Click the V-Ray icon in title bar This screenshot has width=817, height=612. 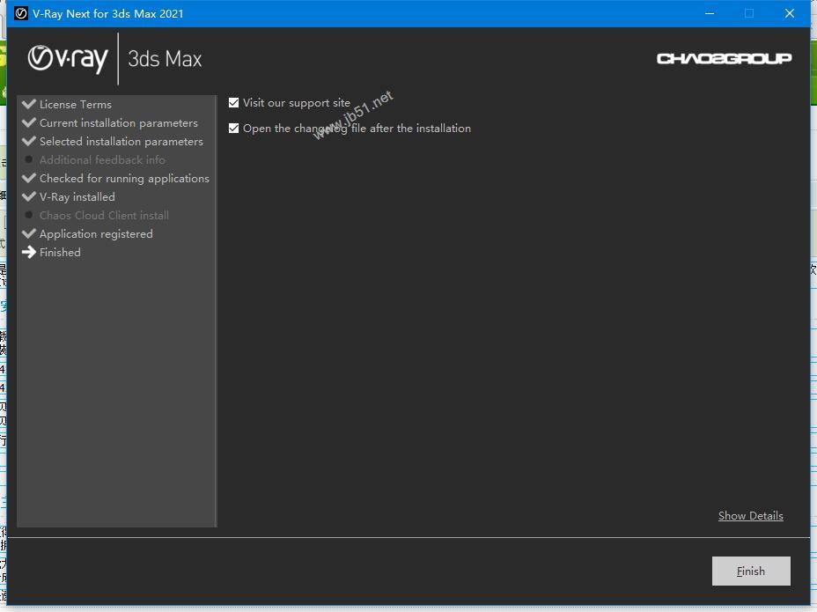point(21,13)
